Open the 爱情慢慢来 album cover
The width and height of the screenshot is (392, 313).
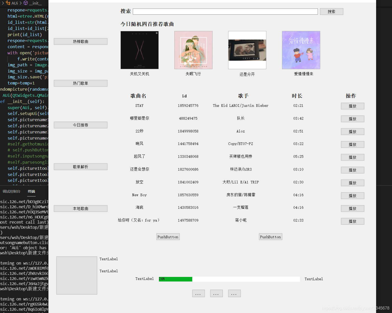pyautogui.click(x=301, y=50)
